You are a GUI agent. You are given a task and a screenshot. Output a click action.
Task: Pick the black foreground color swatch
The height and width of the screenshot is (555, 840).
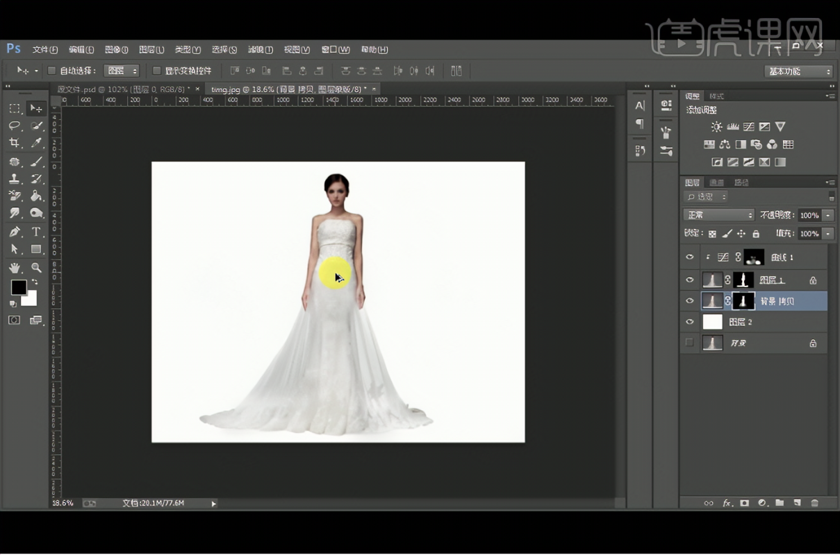(19, 287)
